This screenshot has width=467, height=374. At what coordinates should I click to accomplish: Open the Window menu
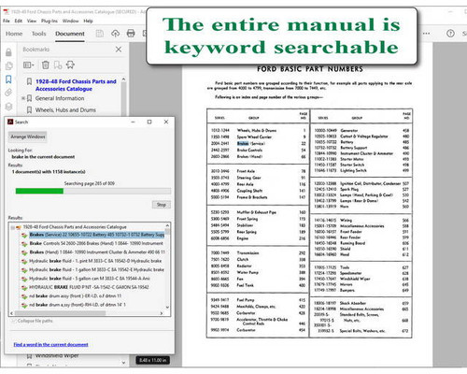pyautogui.click(x=70, y=21)
